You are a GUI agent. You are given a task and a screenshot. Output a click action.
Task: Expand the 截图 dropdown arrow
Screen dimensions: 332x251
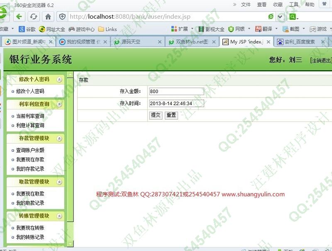pos(304,29)
